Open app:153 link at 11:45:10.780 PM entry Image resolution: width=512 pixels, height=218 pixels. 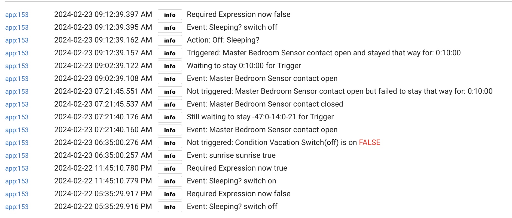[x=17, y=168]
